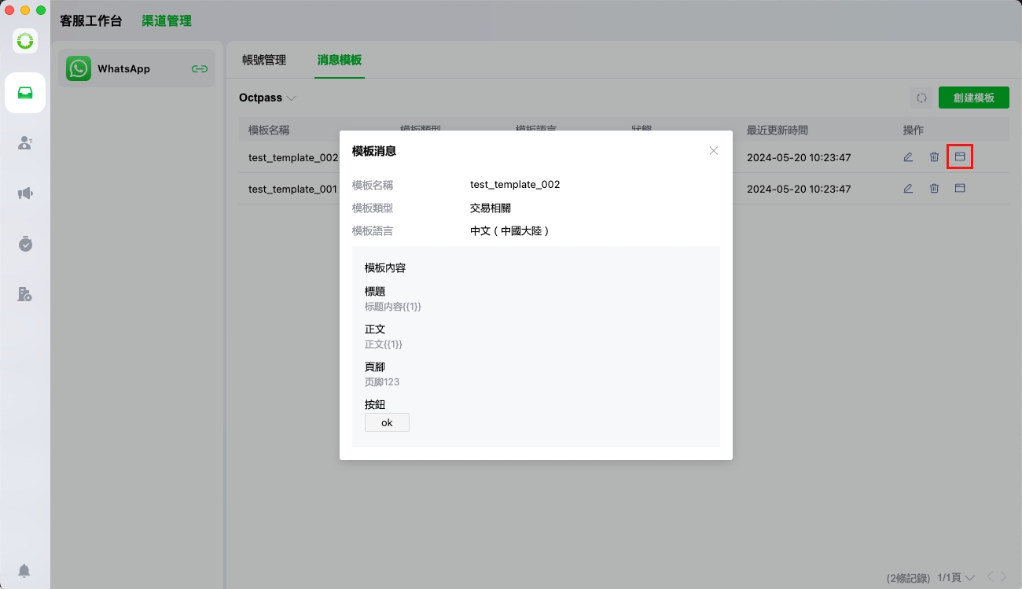
Task: Open the contacts icon in the sidebar
Action: point(25,143)
